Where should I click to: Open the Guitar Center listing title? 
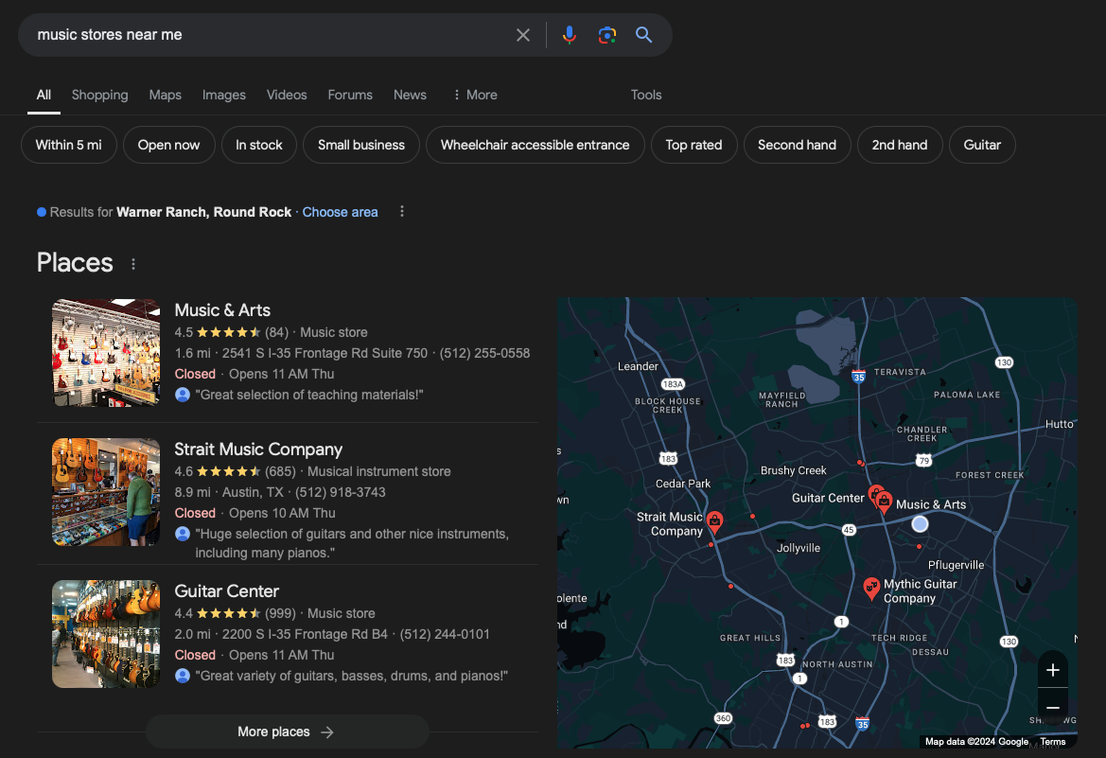[x=226, y=591]
